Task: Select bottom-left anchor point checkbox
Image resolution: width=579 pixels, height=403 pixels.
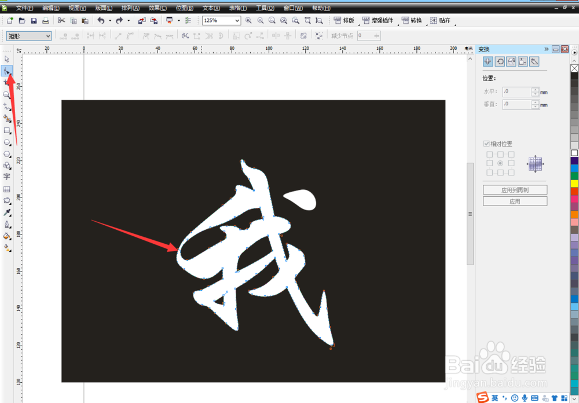Action: point(490,173)
